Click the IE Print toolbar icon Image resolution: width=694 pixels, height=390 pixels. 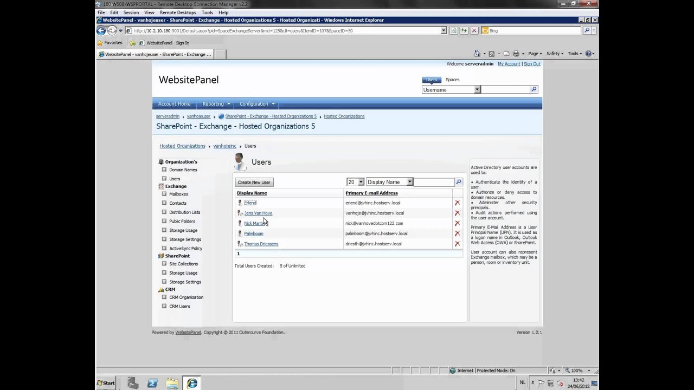(516, 54)
